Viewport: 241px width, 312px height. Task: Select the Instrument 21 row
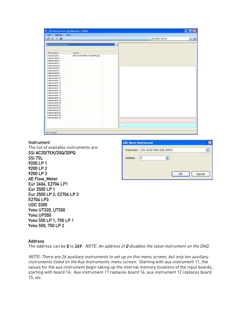tap(82, 105)
